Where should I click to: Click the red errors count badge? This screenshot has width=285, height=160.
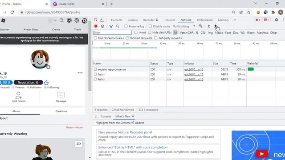258,20
